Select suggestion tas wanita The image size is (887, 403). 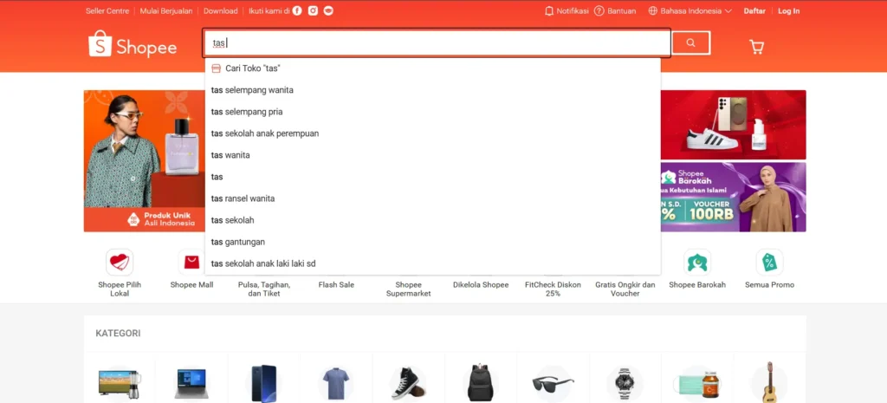[x=433, y=155]
